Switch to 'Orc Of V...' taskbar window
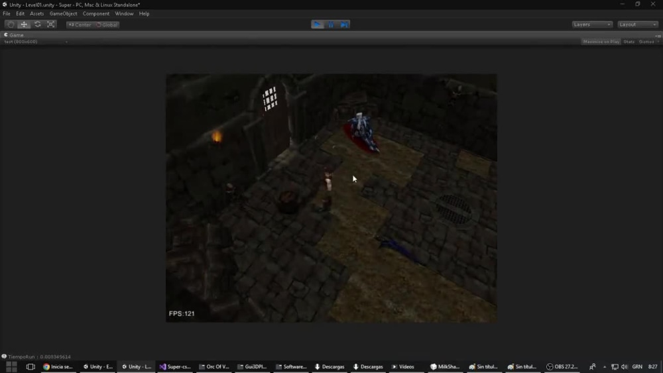Viewport: 663px width, 373px height. 214,366
